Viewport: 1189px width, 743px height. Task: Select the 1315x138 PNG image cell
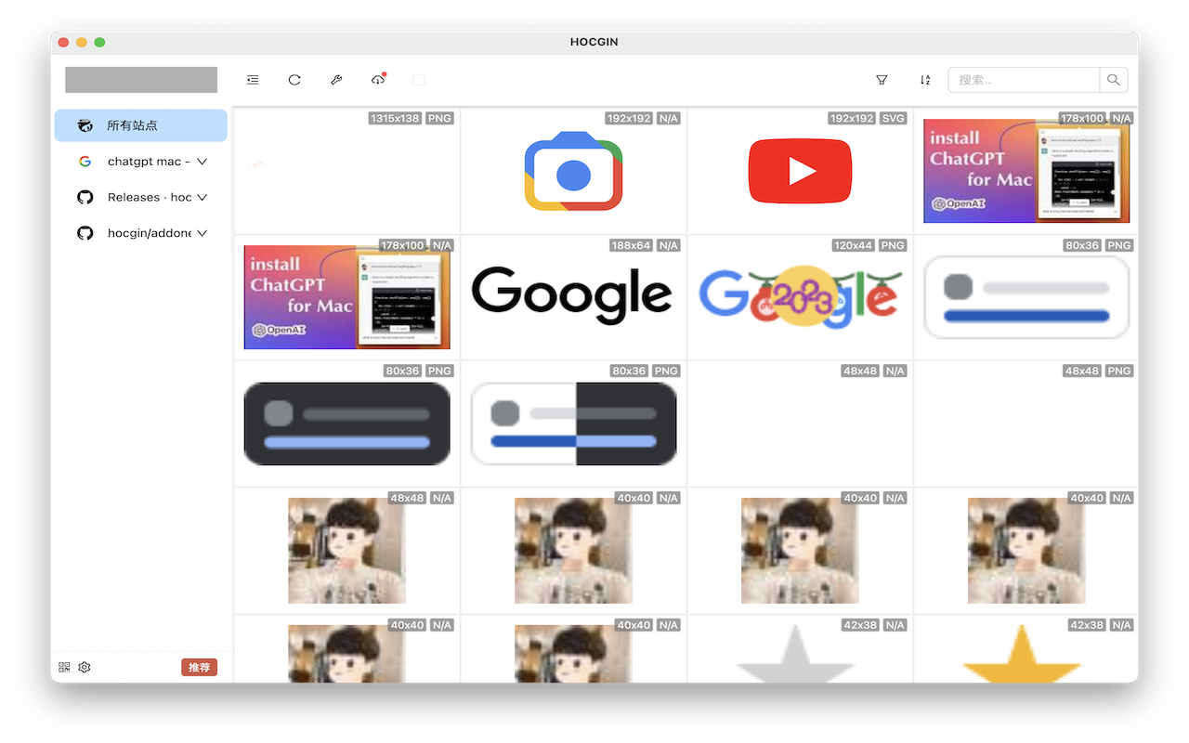[346, 171]
